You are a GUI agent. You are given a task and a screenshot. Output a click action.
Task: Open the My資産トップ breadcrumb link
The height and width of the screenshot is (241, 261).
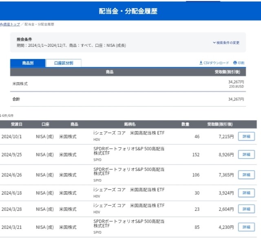tap(10, 24)
